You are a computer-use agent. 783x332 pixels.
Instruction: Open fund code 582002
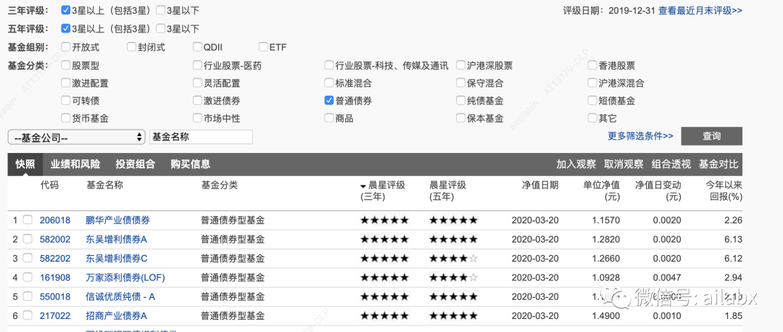click(x=55, y=240)
